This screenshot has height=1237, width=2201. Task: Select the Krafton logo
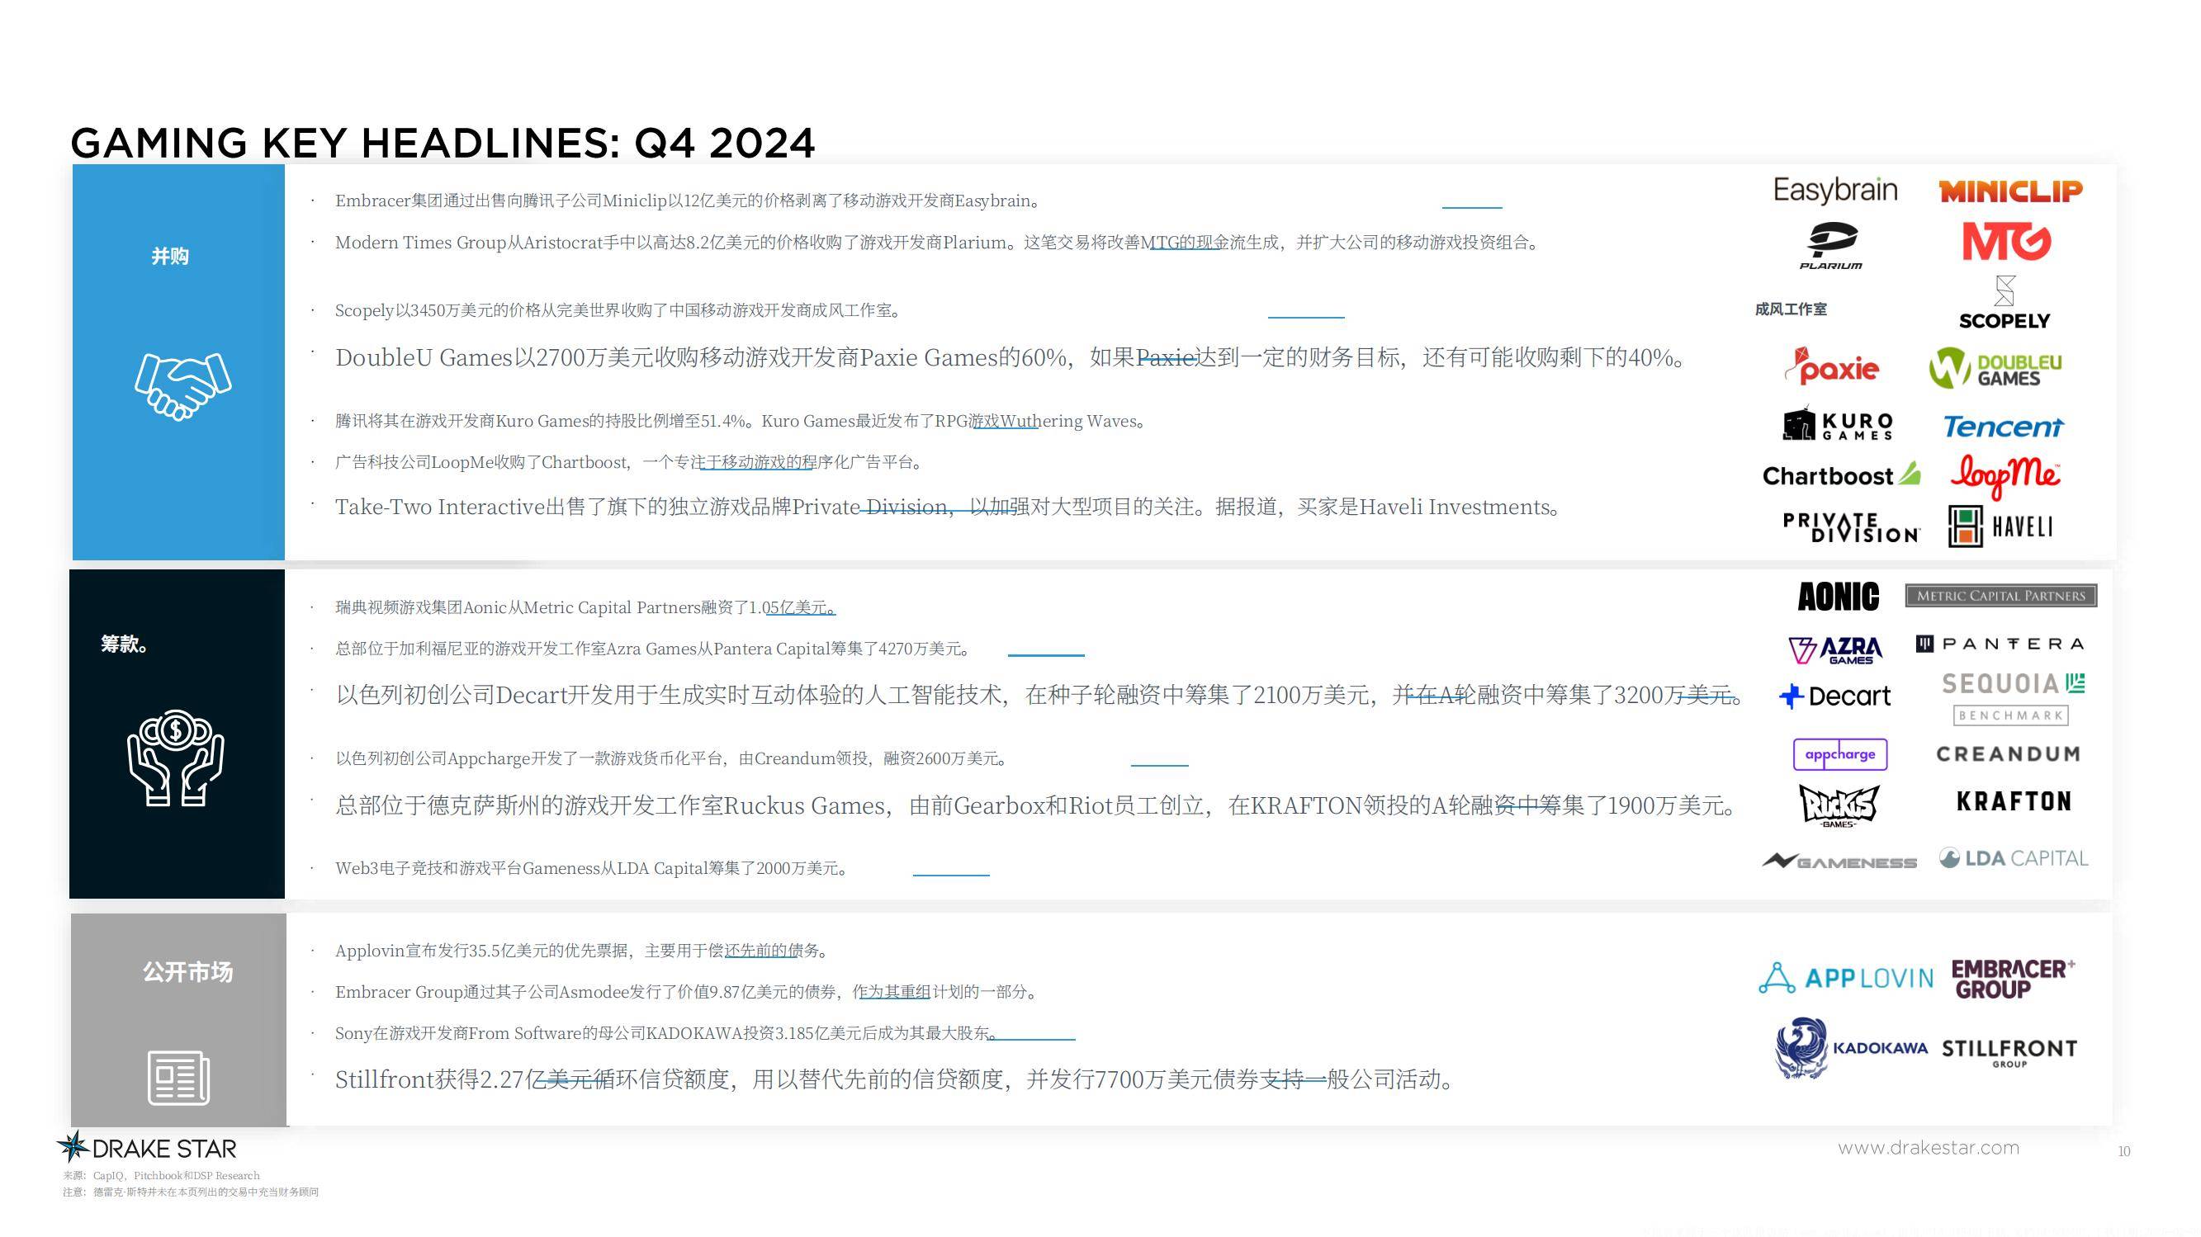coord(2014,801)
